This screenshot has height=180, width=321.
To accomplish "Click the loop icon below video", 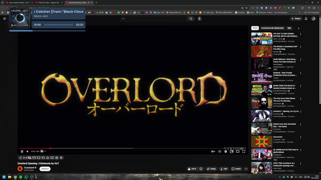I will [x=21, y=158].
